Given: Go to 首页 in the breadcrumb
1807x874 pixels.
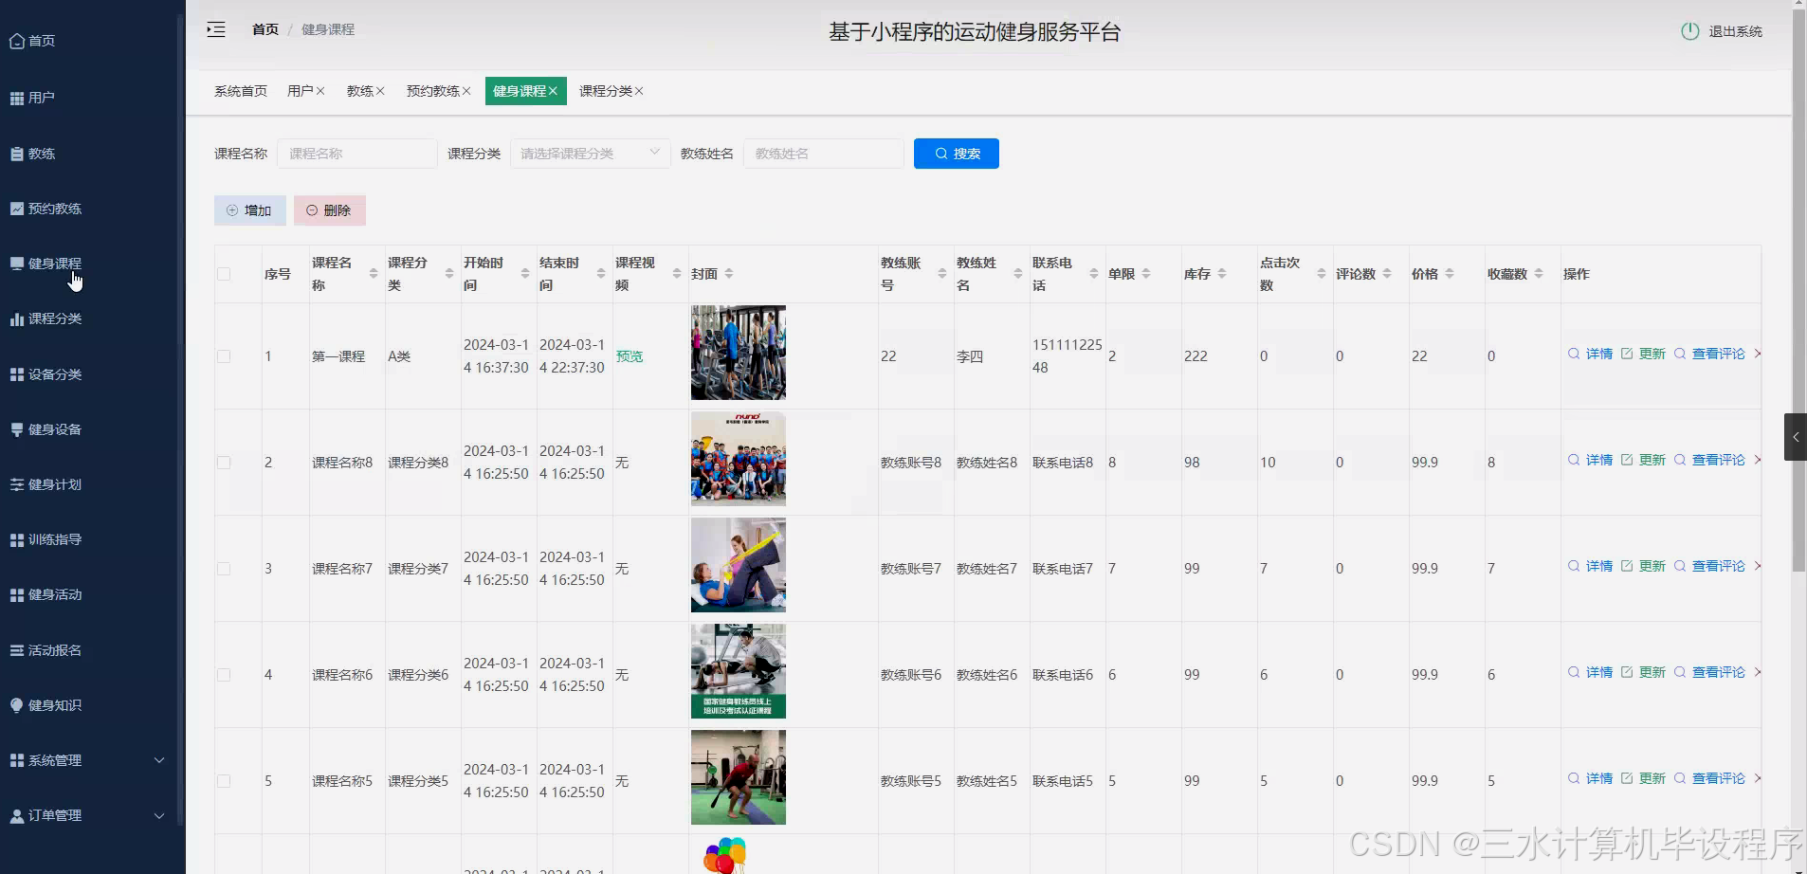Looking at the screenshot, I should point(265,29).
